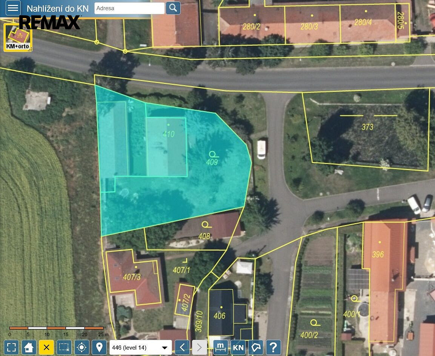The height and width of the screenshot is (356, 435).
Task: Click parcel label 396
Action: click(x=378, y=254)
